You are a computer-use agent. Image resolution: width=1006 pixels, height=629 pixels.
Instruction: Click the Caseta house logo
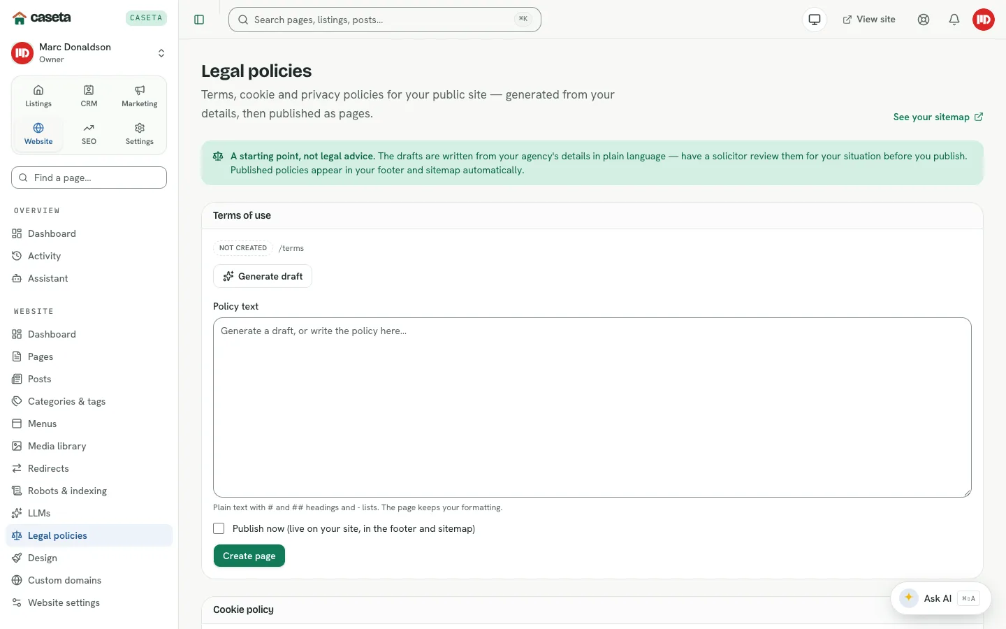[42, 17]
